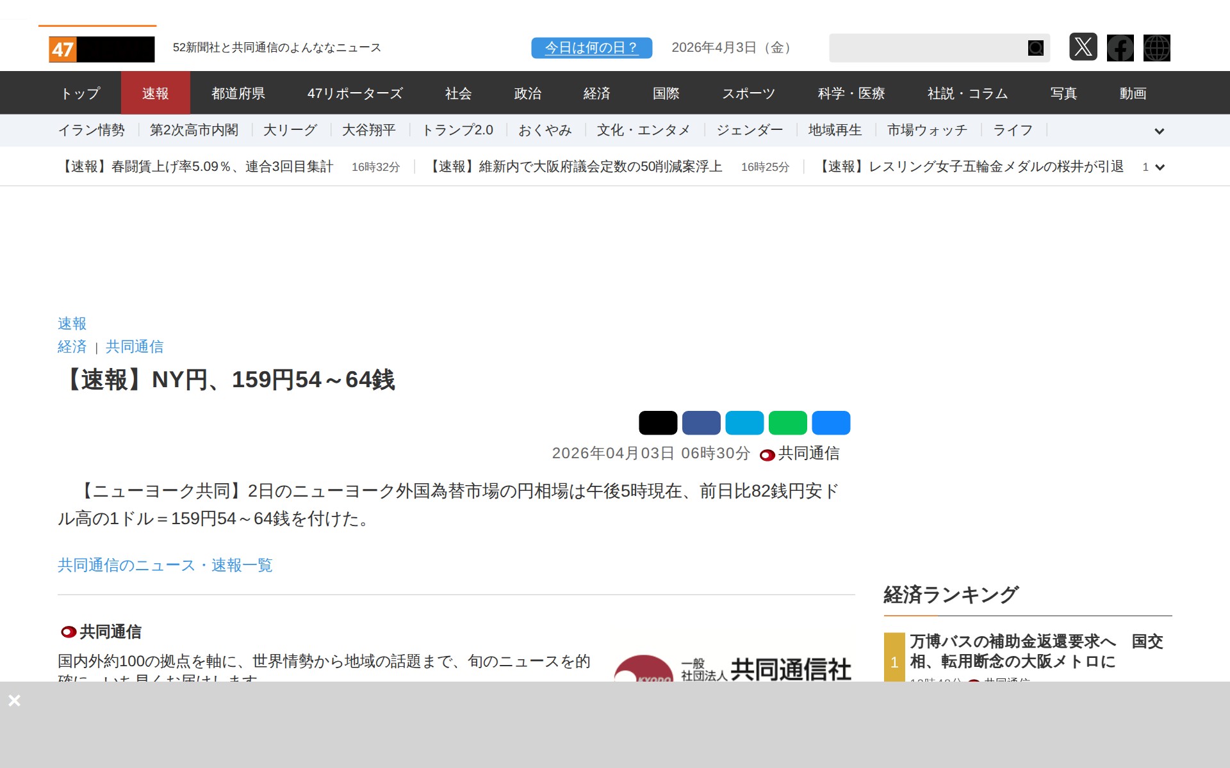Open the 春闘賃上げ率5.09% breaking headline
The width and height of the screenshot is (1230, 768).
[196, 167]
